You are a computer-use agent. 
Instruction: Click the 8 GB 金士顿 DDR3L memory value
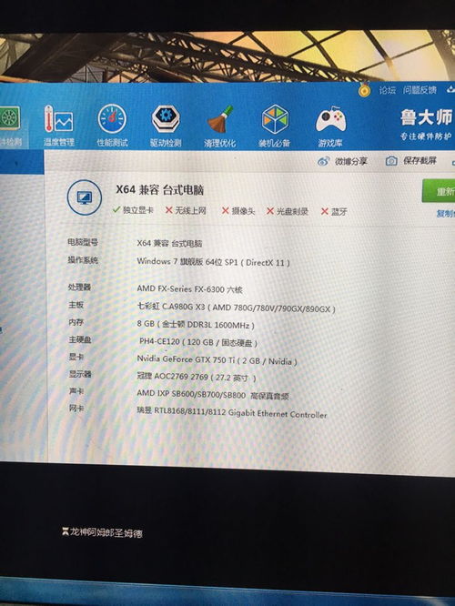click(196, 325)
